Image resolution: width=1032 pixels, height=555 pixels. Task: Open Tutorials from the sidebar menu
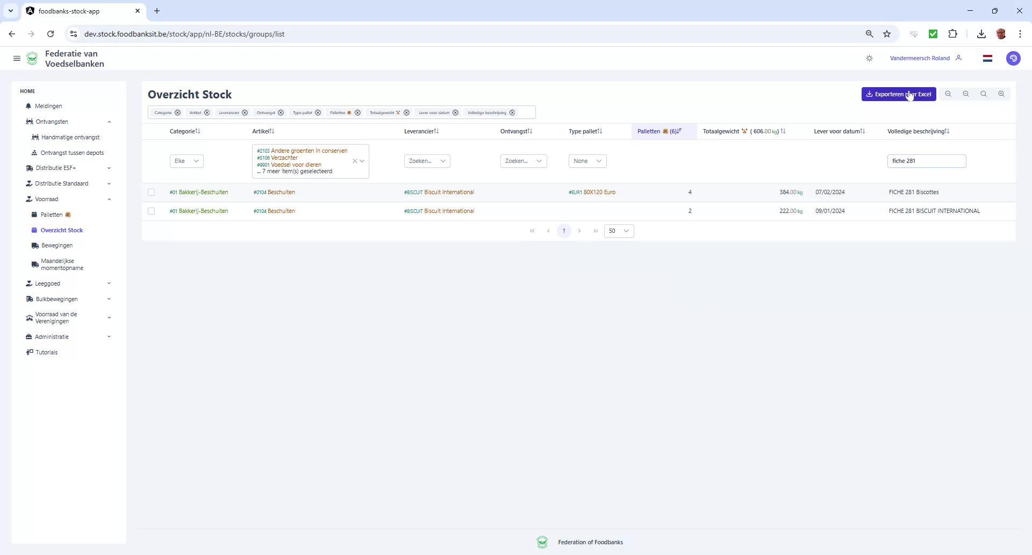(46, 352)
